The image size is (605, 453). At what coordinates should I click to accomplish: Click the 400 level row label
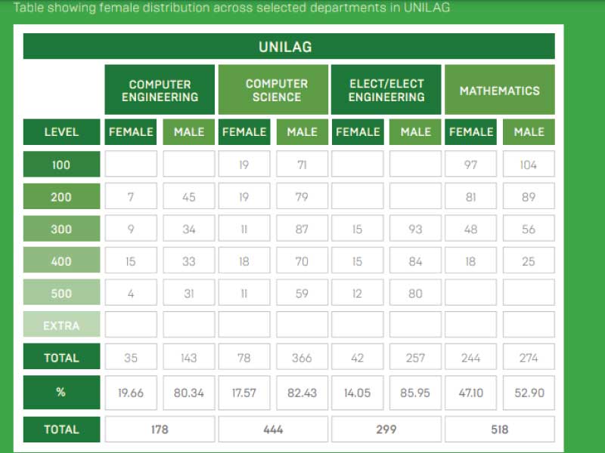click(61, 260)
